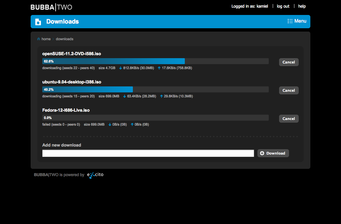Click the home icon in the breadcrumb

pos(39,39)
